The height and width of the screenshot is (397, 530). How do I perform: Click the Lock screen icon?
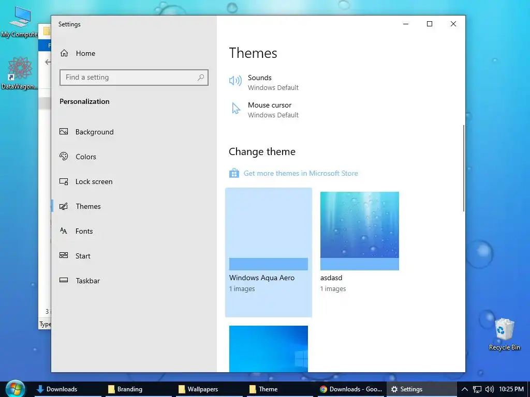(64, 181)
